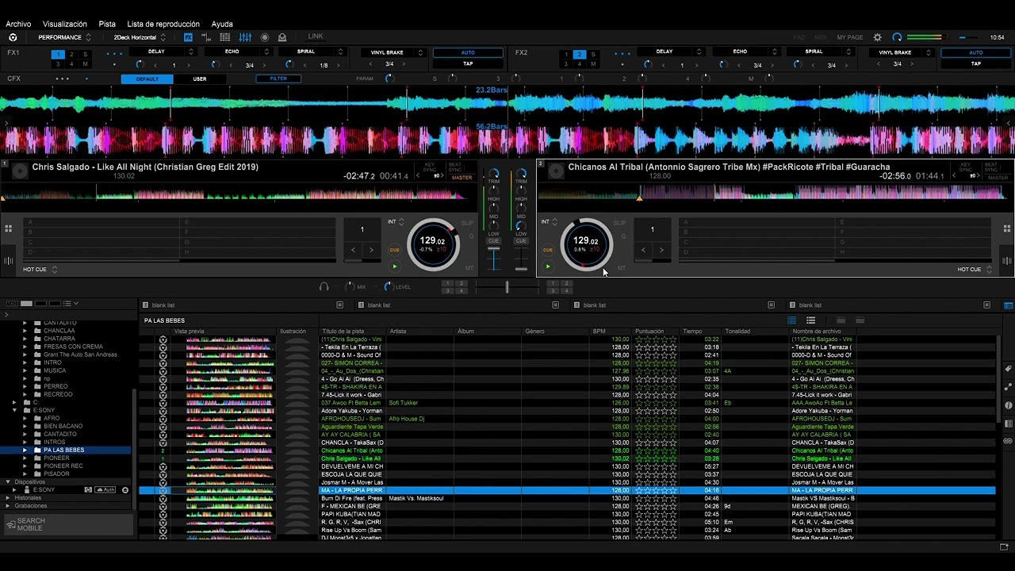Open the Archivo menu
The image size is (1015, 571).
click(18, 24)
